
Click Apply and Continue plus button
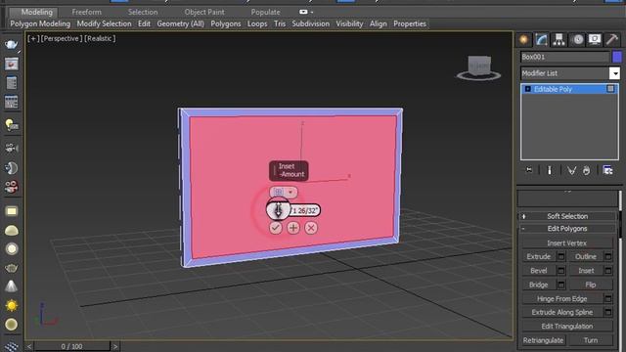(x=293, y=228)
